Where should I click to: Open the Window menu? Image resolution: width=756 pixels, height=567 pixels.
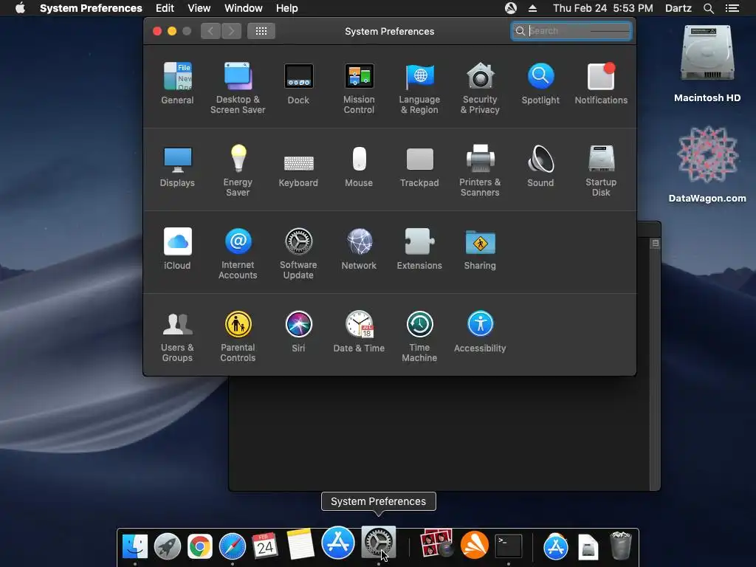click(244, 8)
